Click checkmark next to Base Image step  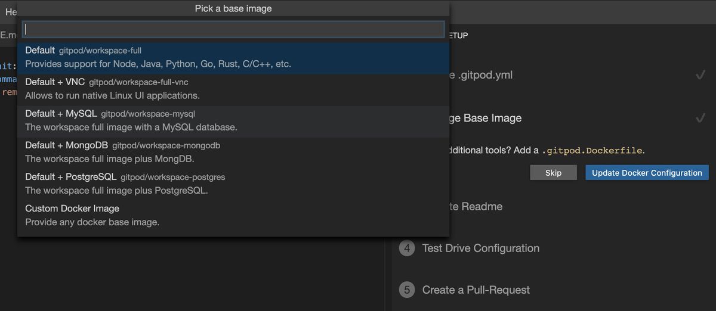[x=700, y=118]
